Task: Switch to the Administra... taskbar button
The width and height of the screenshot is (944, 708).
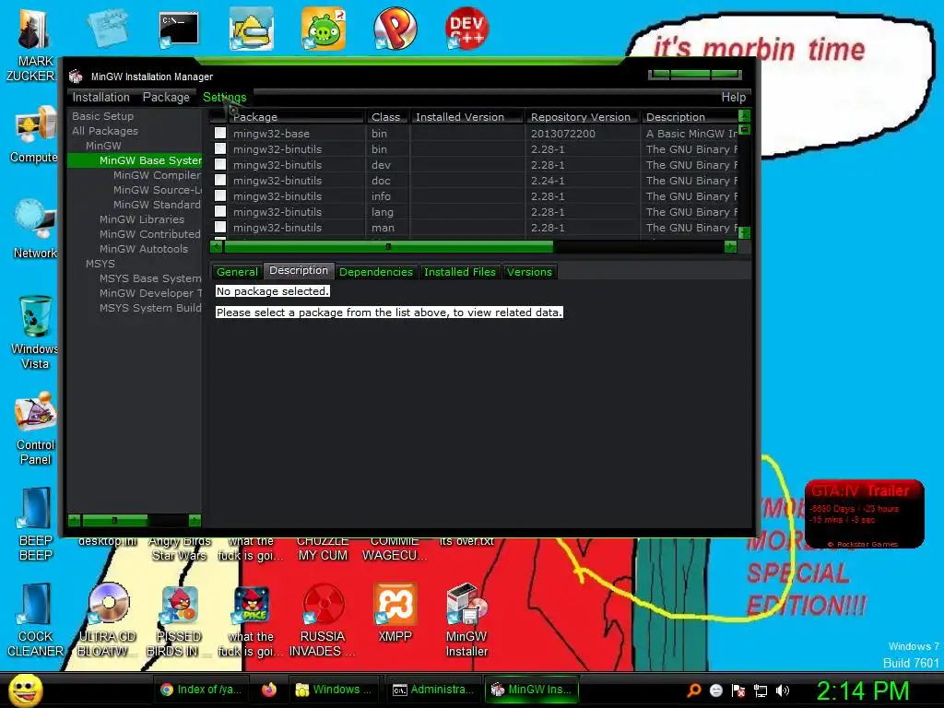Action: point(433,690)
